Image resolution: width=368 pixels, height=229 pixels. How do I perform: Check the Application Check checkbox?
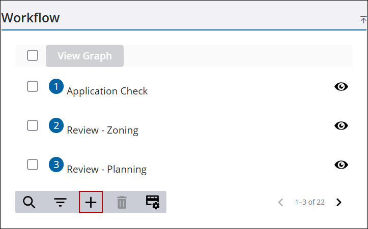click(33, 86)
